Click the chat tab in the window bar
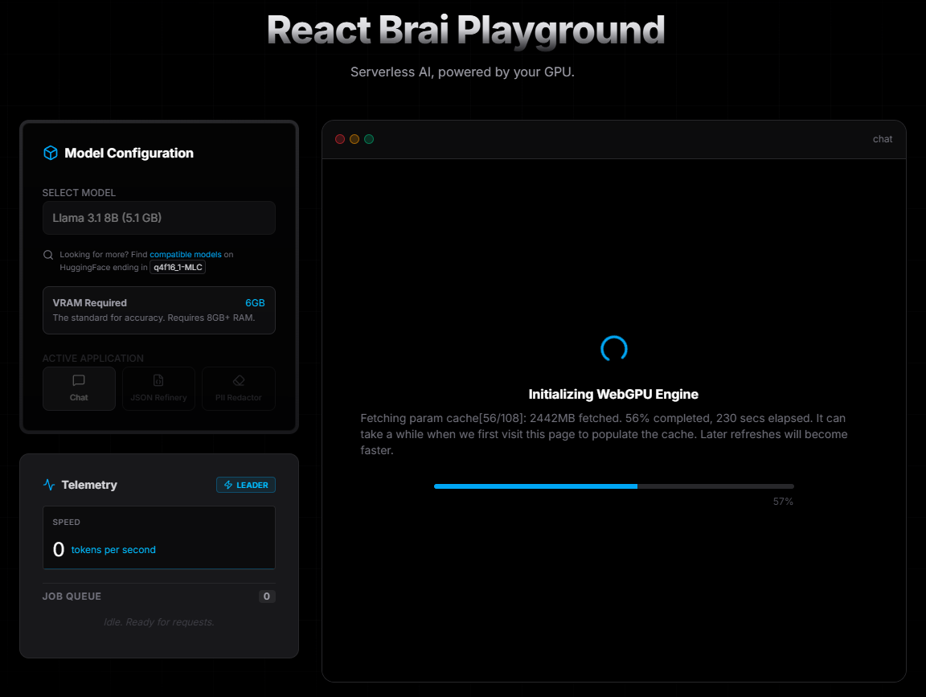 click(x=882, y=138)
